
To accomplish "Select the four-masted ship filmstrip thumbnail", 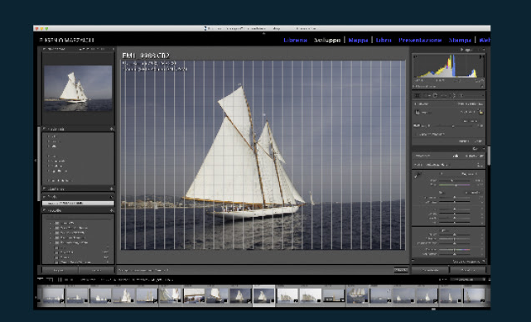I will pos(357,296).
